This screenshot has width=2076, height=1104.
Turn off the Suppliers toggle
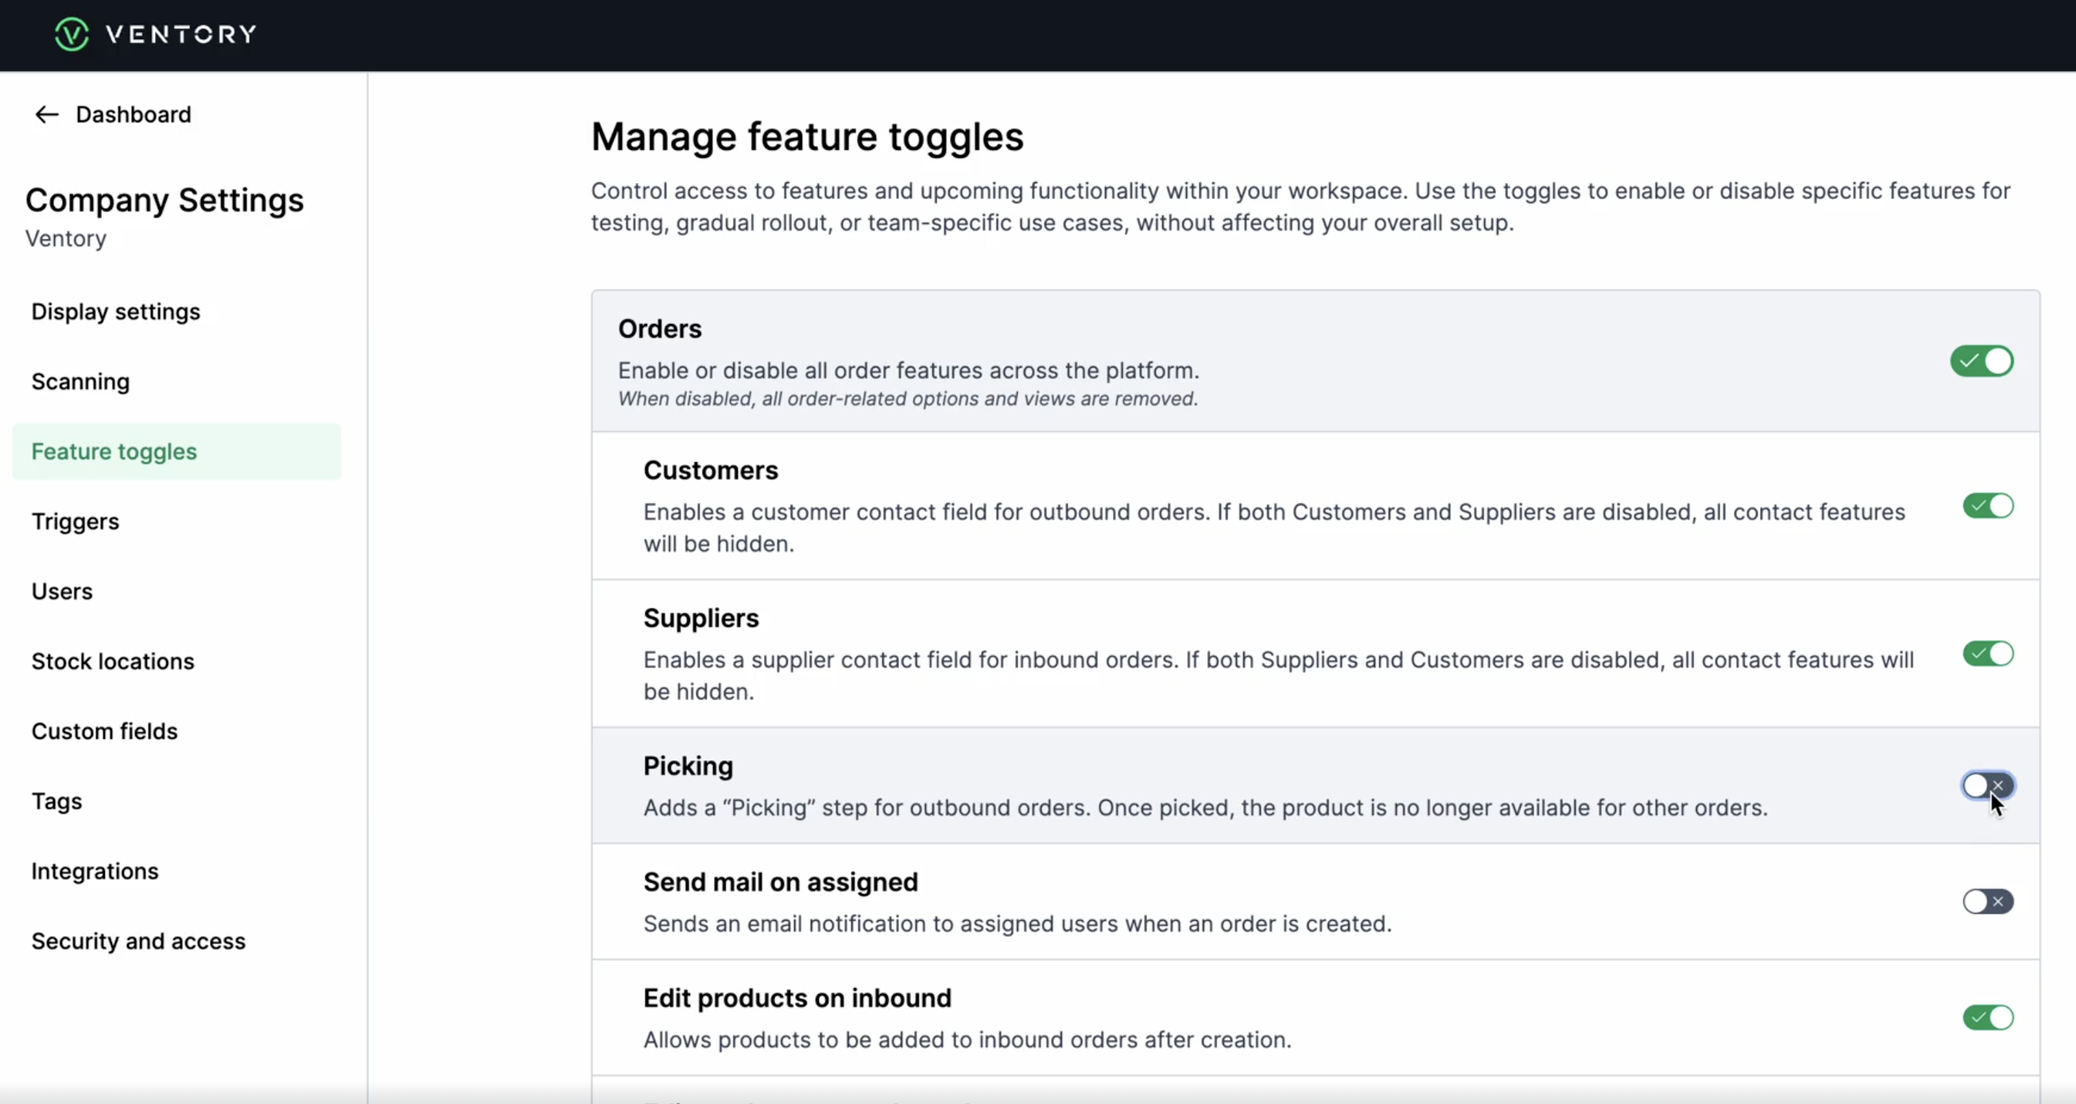(1988, 653)
